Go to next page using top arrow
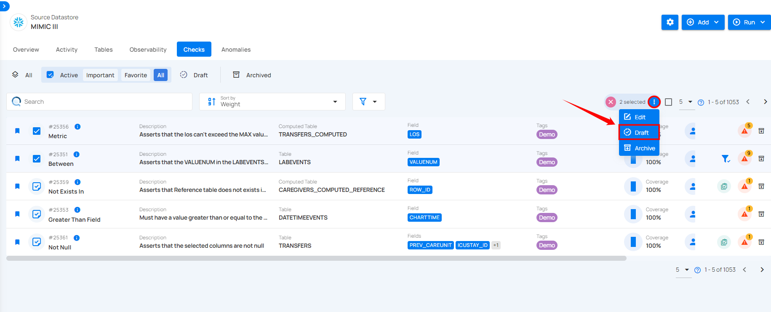 [765, 102]
